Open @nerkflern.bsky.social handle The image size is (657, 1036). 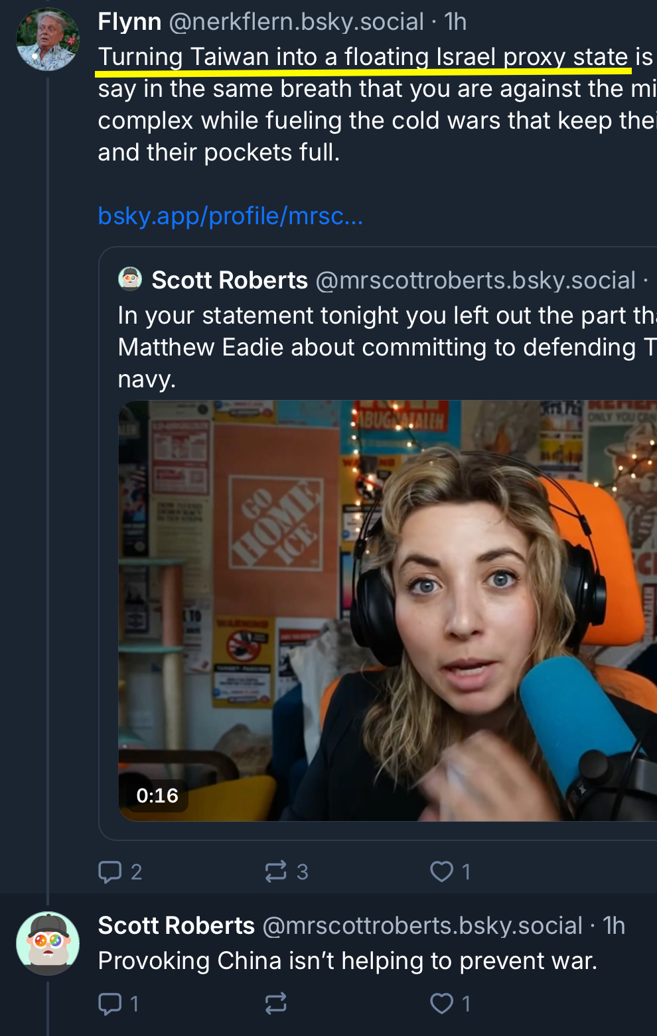tap(296, 22)
